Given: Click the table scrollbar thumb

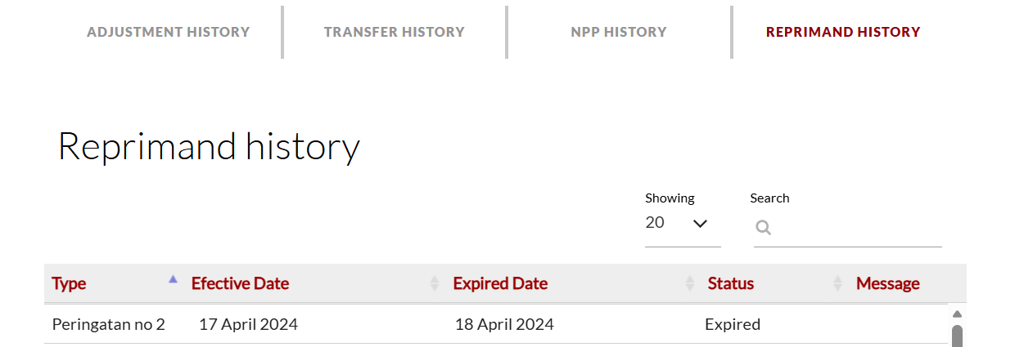Looking at the screenshot, I should [x=957, y=336].
